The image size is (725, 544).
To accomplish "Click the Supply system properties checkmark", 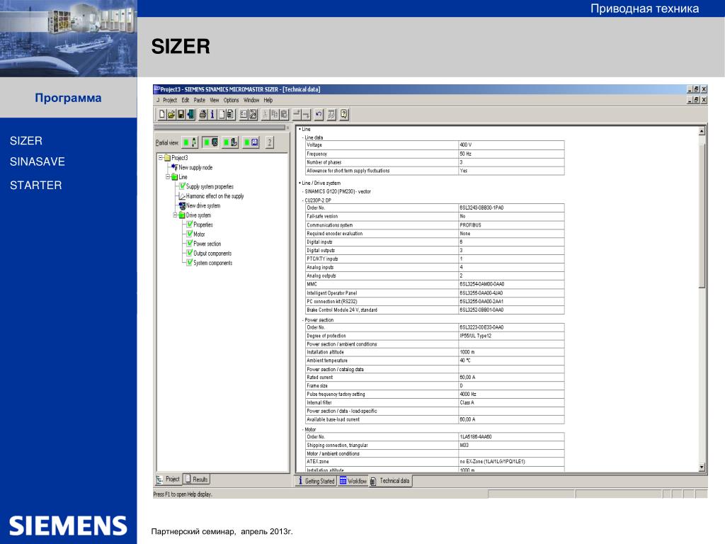I will pyautogui.click(x=182, y=186).
